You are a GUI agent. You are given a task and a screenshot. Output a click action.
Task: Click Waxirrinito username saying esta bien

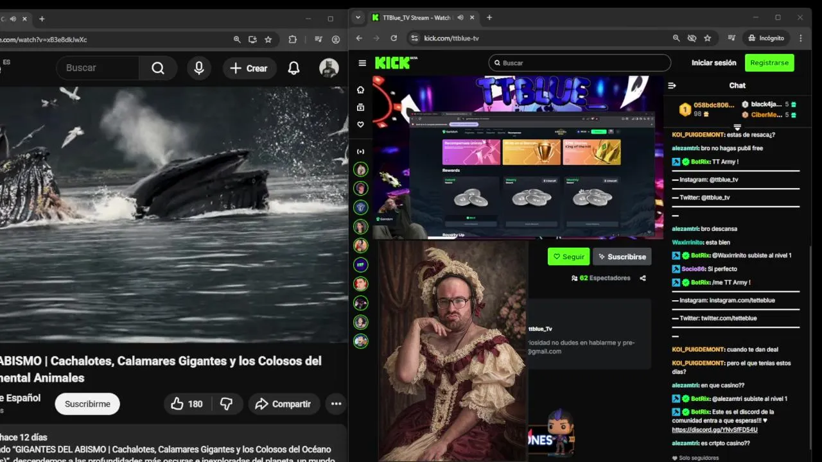[x=688, y=243]
